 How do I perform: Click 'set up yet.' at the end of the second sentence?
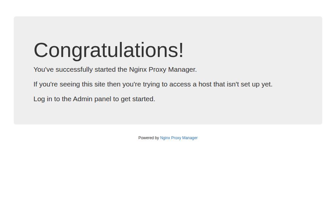pos(257,84)
